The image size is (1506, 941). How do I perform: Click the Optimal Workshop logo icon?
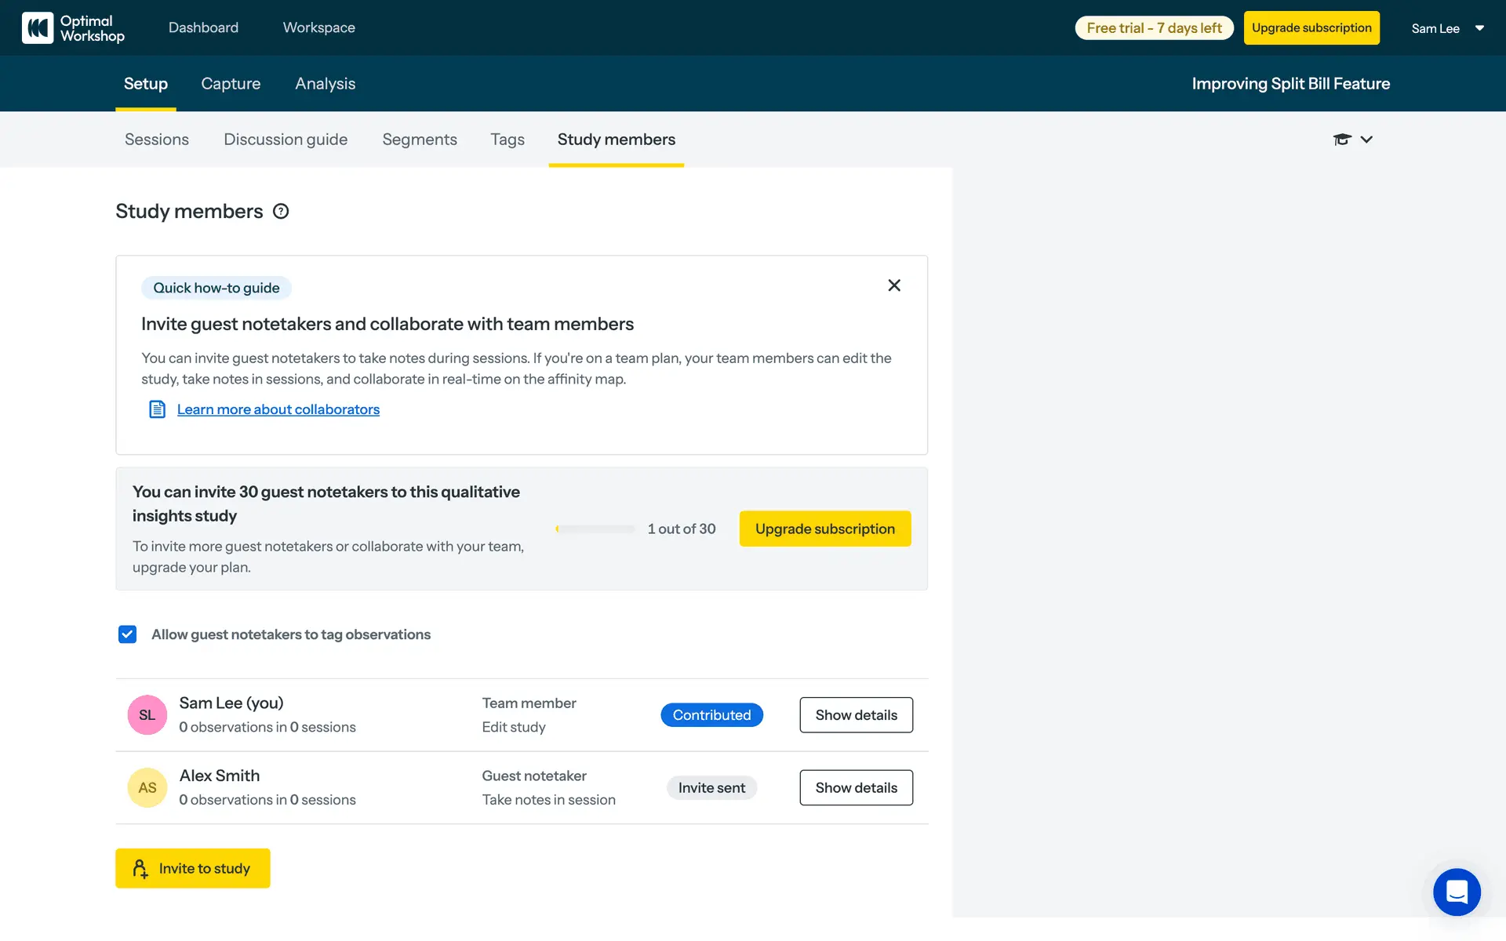pyautogui.click(x=38, y=28)
